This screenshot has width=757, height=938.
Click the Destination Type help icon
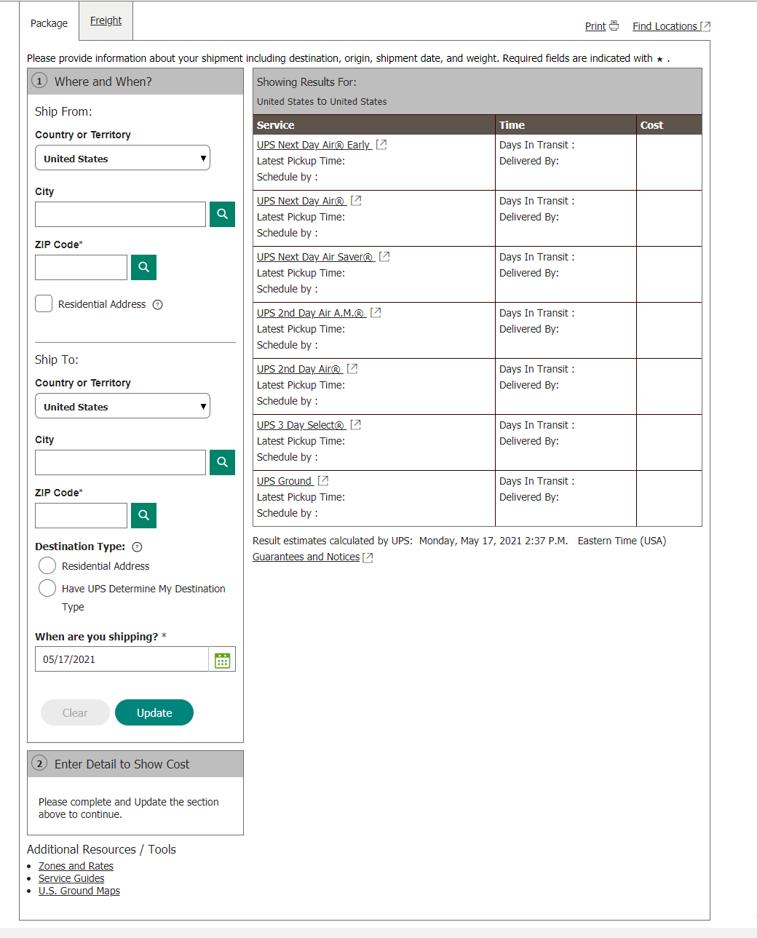pyautogui.click(x=137, y=546)
